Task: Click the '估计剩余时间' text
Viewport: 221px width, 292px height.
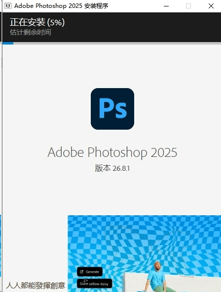Action: (31, 32)
